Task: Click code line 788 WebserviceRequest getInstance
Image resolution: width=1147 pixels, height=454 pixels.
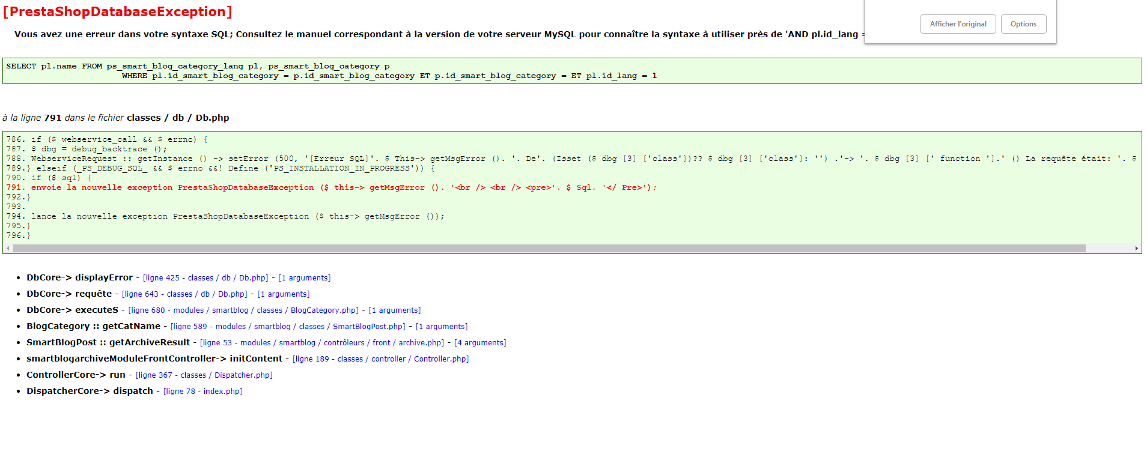Action: point(571,159)
